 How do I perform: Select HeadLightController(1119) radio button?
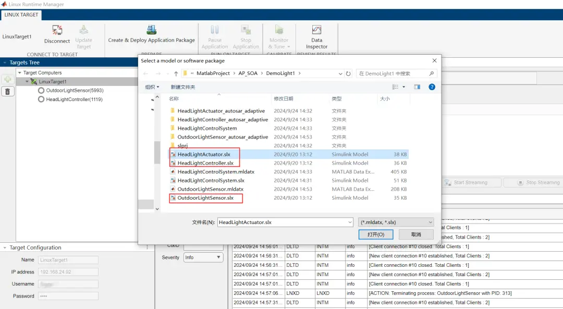point(41,100)
